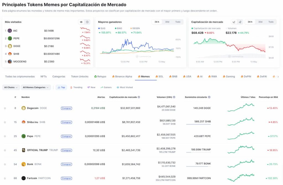Select 30d in Capitalización de mercado chart
The width and height of the screenshot is (283, 185).
tap(260, 22)
